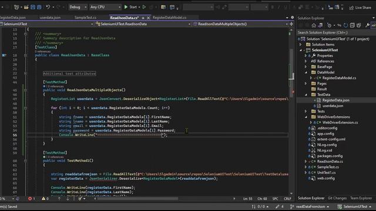Open the Start button dropdown arrow
This screenshot has height=211, width=376.
pyautogui.click(x=139, y=7)
